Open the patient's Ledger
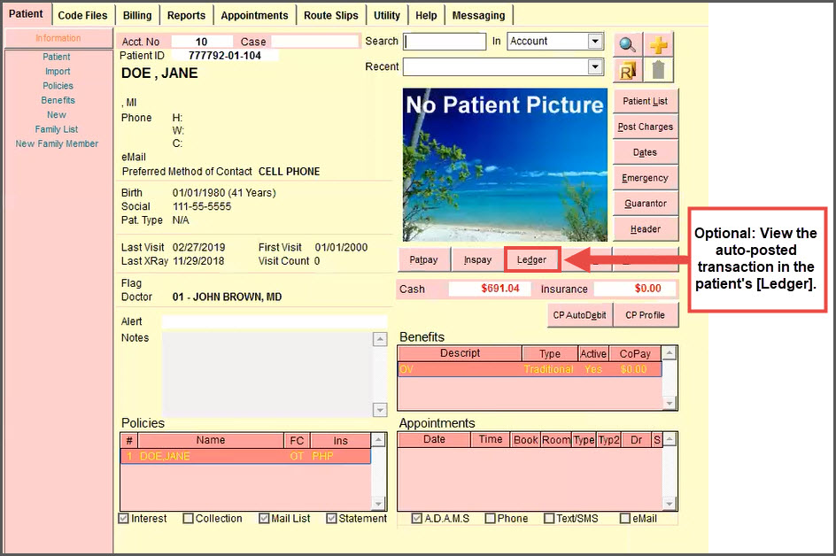Screen dimensions: 836x556 (531, 259)
